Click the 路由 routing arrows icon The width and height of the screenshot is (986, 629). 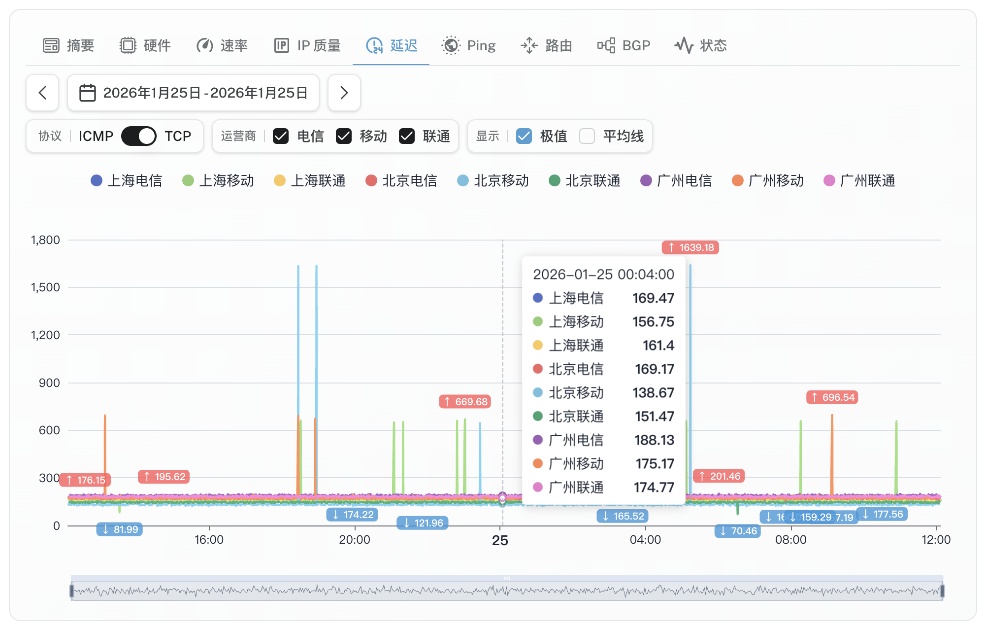(x=529, y=45)
